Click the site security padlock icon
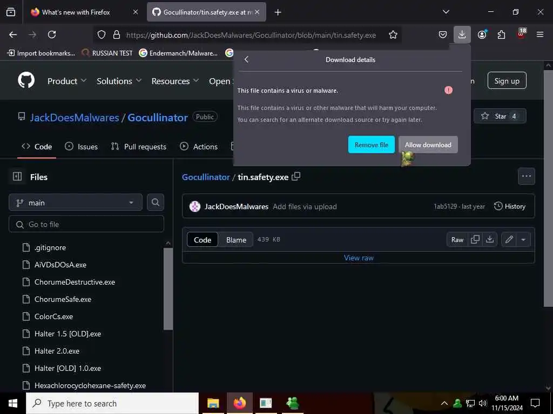Screen dimensions: 553x414 (x=117, y=34)
